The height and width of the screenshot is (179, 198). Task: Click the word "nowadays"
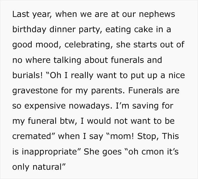click(90, 106)
